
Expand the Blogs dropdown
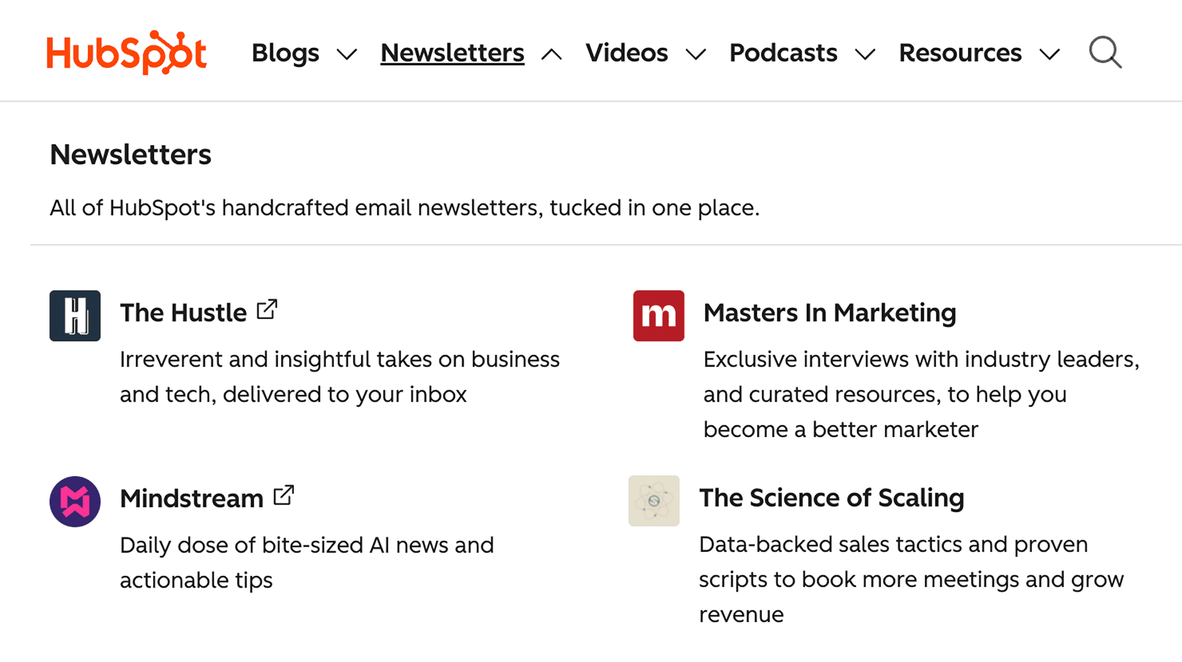[x=347, y=54]
